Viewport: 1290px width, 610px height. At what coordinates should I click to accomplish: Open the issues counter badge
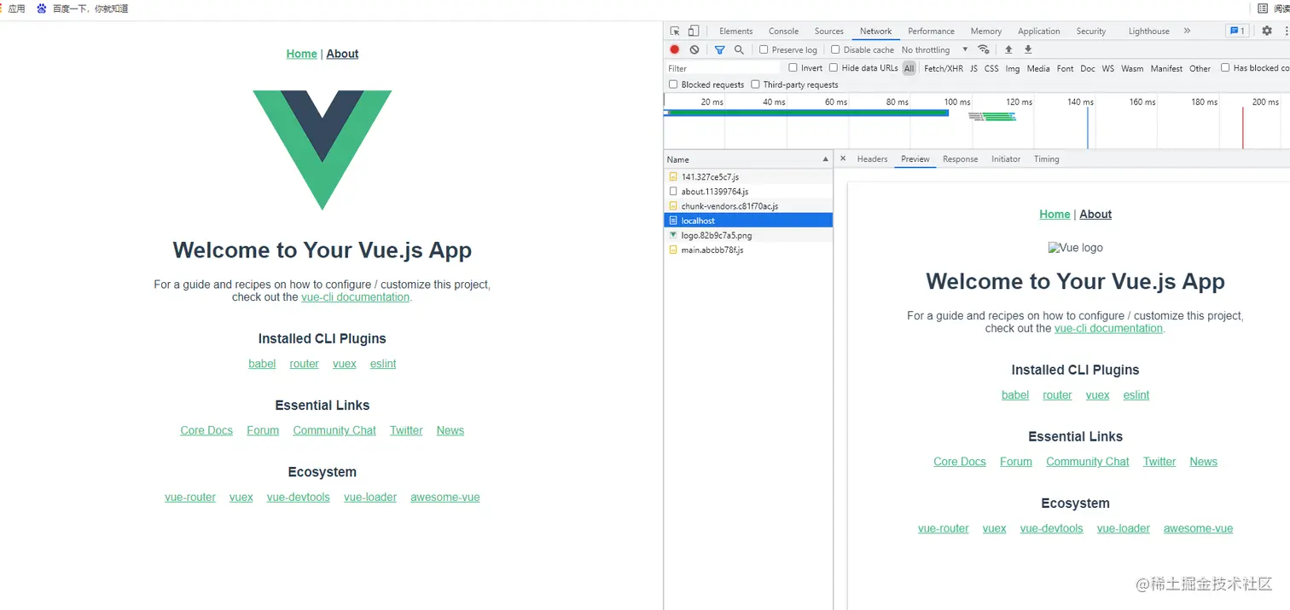coord(1237,31)
